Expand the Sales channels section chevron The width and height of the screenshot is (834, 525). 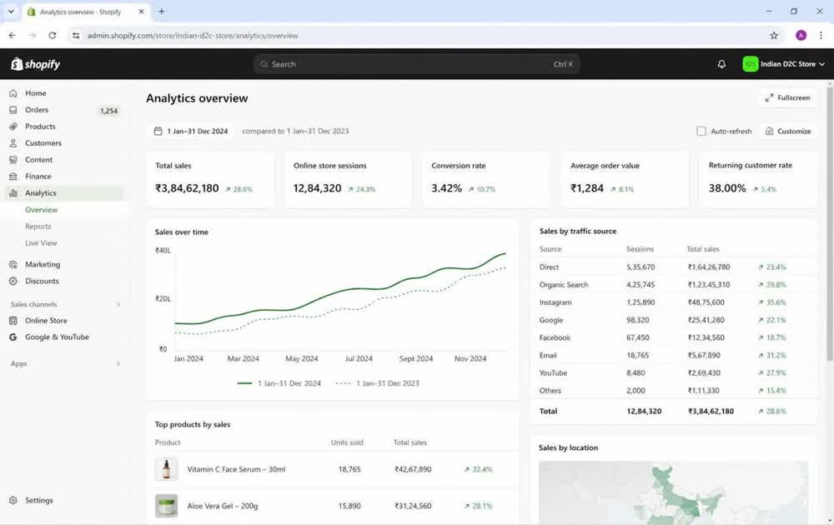click(x=118, y=304)
